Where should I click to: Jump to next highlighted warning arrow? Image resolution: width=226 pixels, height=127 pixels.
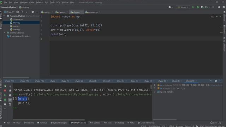coord(220,17)
